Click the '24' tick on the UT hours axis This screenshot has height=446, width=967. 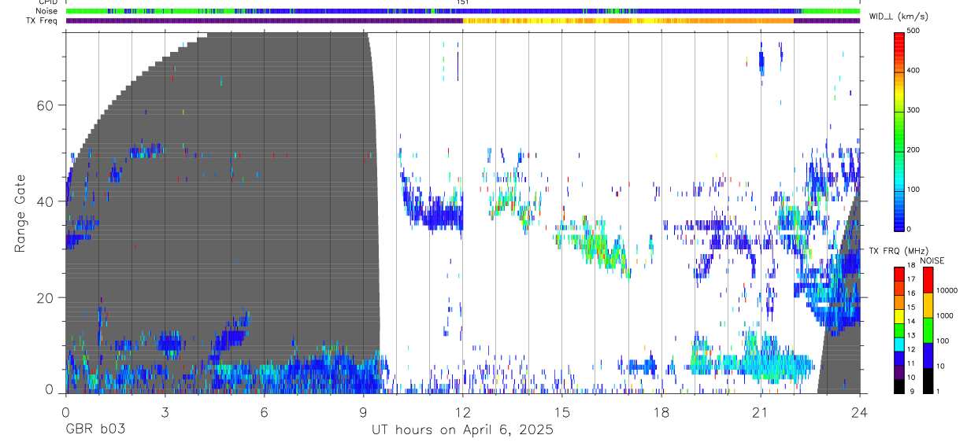click(x=859, y=412)
